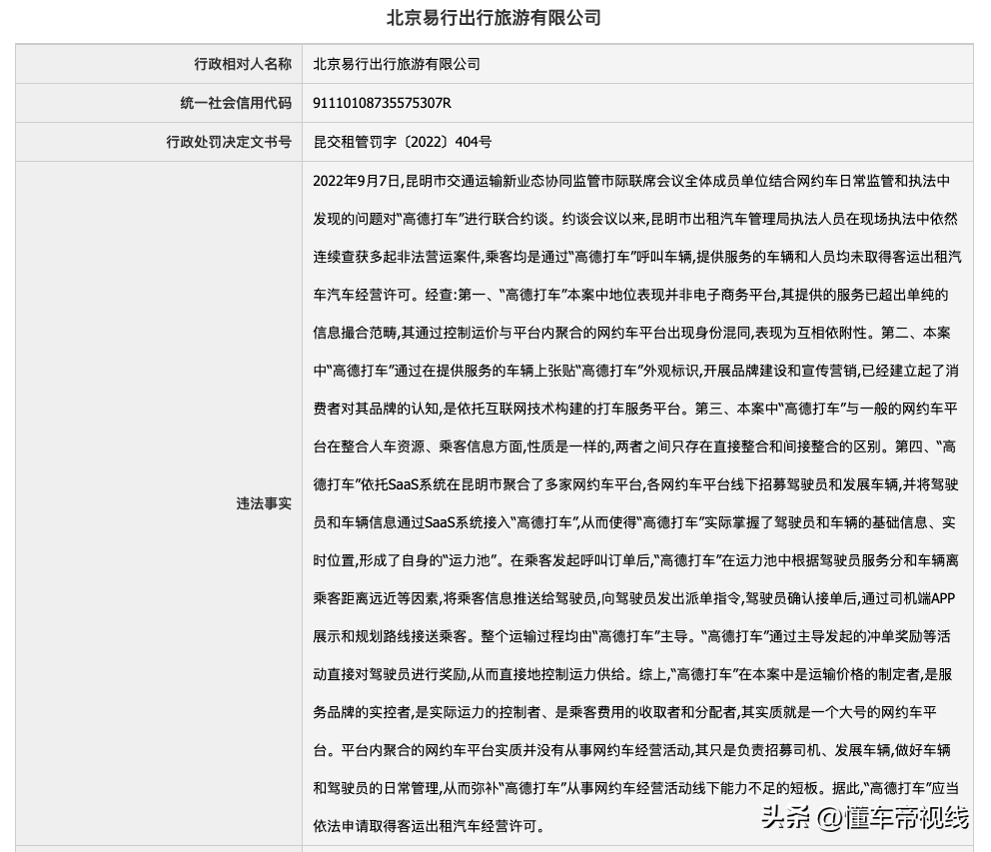Click the label 统一社会信用代码
The height and width of the screenshot is (852, 991).
pyautogui.click(x=236, y=103)
